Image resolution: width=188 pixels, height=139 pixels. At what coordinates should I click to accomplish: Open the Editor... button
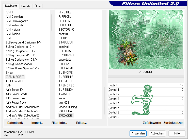pyautogui.click(x=81, y=123)
